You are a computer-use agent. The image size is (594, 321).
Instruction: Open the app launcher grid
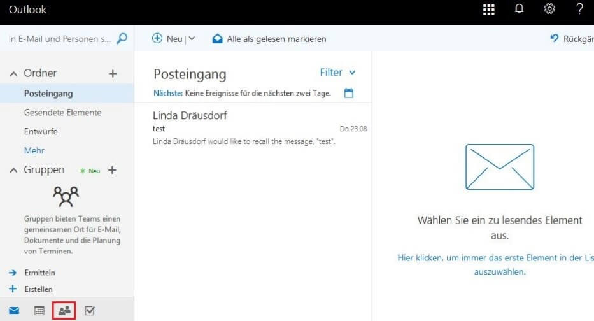pyautogui.click(x=489, y=10)
